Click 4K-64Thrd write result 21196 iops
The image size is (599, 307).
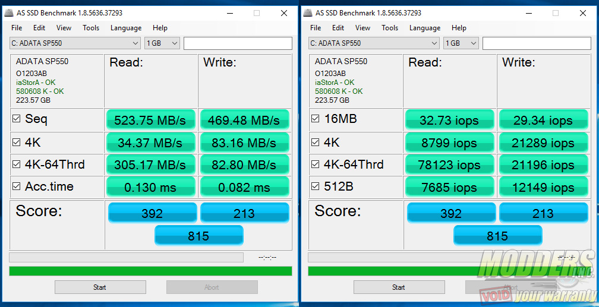tap(544, 164)
